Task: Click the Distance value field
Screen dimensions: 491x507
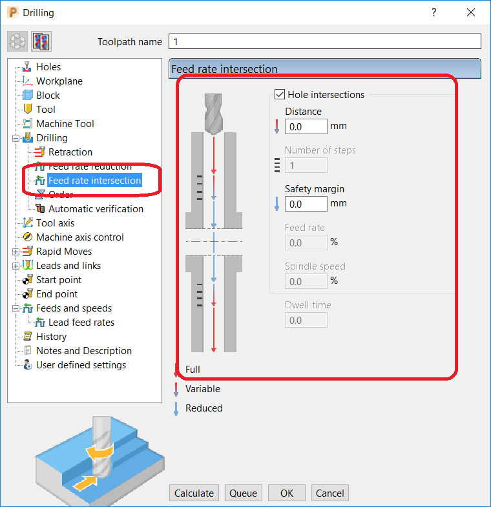Action: tap(306, 126)
